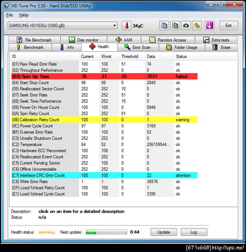
Task: Select the failed Spin Up Time row
Action: (105, 76)
